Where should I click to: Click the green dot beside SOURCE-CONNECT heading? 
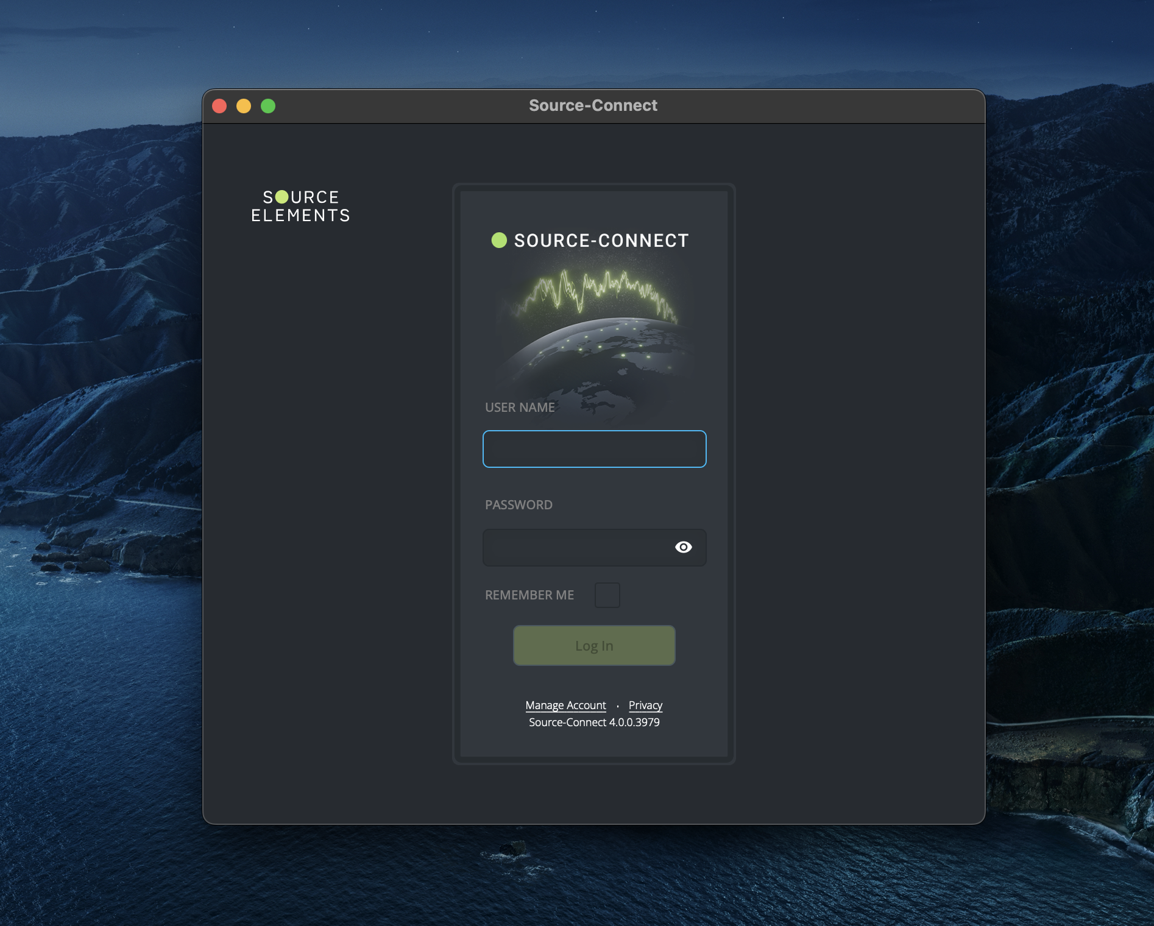(x=499, y=240)
